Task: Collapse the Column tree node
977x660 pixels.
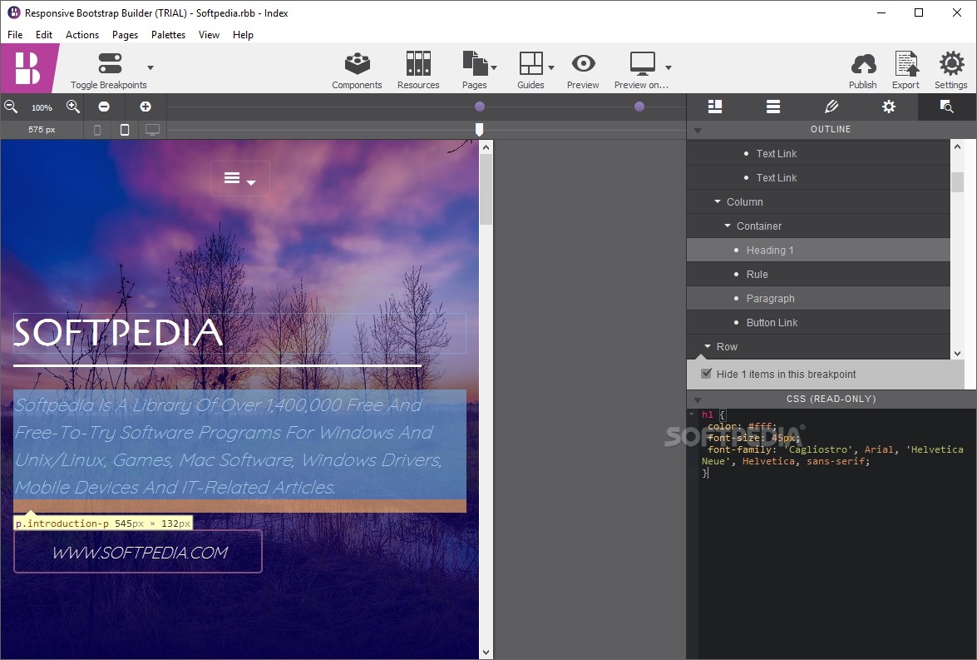Action: click(718, 201)
